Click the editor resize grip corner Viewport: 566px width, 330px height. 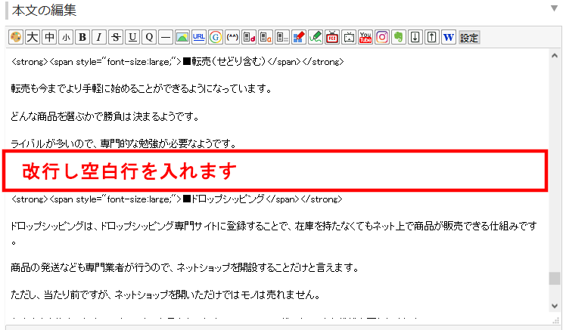(556, 320)
